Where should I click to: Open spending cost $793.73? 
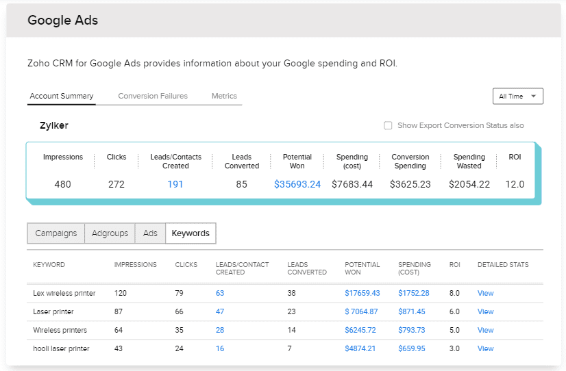click(412, 330)
